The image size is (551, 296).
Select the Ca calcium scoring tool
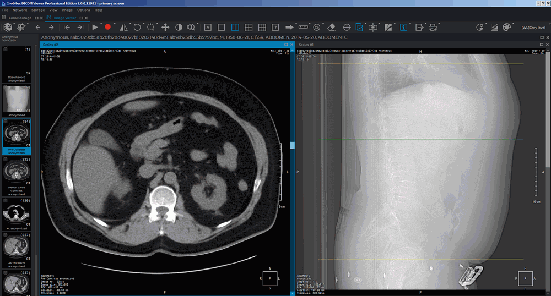tap(317, 27)
